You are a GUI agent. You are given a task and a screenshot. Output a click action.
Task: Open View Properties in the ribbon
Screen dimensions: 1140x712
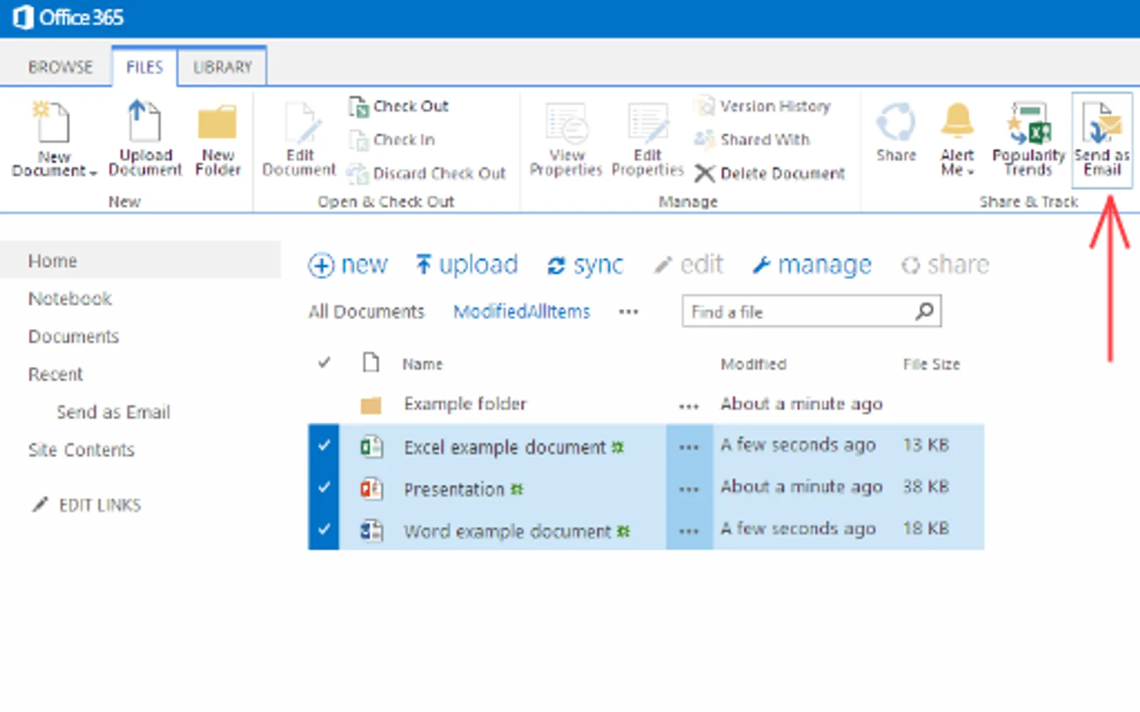coord(566,139)
